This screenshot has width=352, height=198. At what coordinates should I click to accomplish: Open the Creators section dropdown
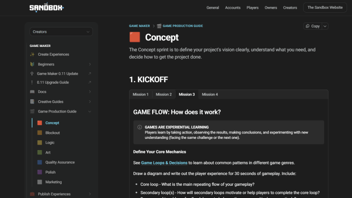tap(61, 32)
